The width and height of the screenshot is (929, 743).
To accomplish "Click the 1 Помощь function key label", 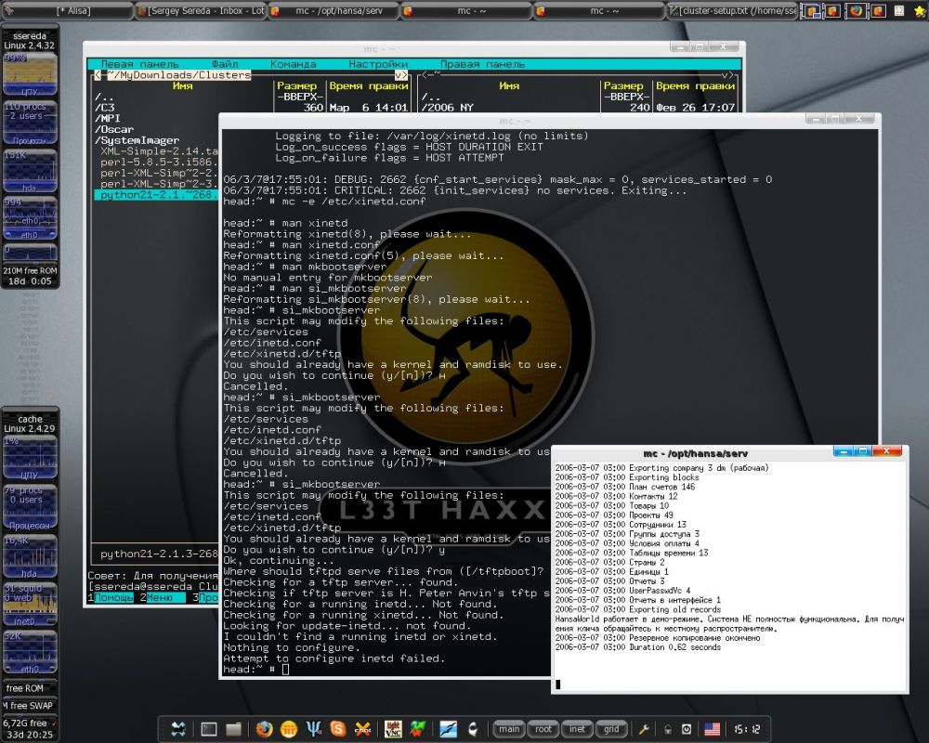I will click(111, 597).
